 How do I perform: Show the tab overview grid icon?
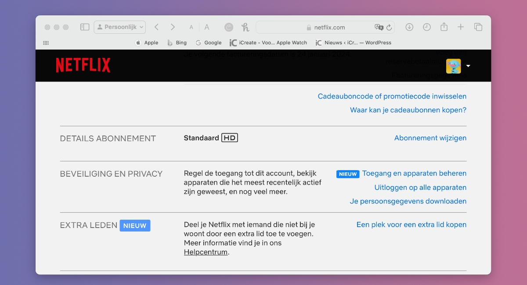click(x=478, y=27)
